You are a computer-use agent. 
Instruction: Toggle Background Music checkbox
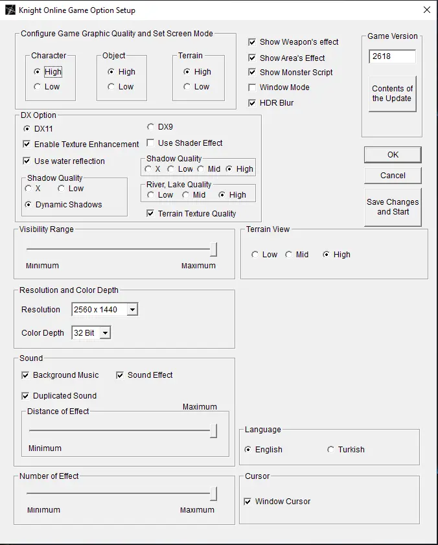point(25,375)
